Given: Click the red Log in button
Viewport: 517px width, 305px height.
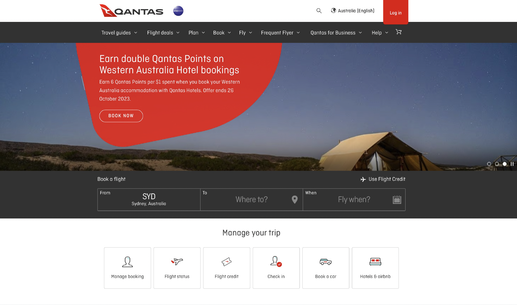Looking at the screenshot, I should 396,12.
